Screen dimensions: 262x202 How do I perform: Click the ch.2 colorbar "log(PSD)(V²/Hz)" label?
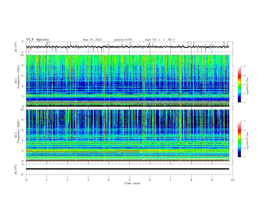(248, 141)
